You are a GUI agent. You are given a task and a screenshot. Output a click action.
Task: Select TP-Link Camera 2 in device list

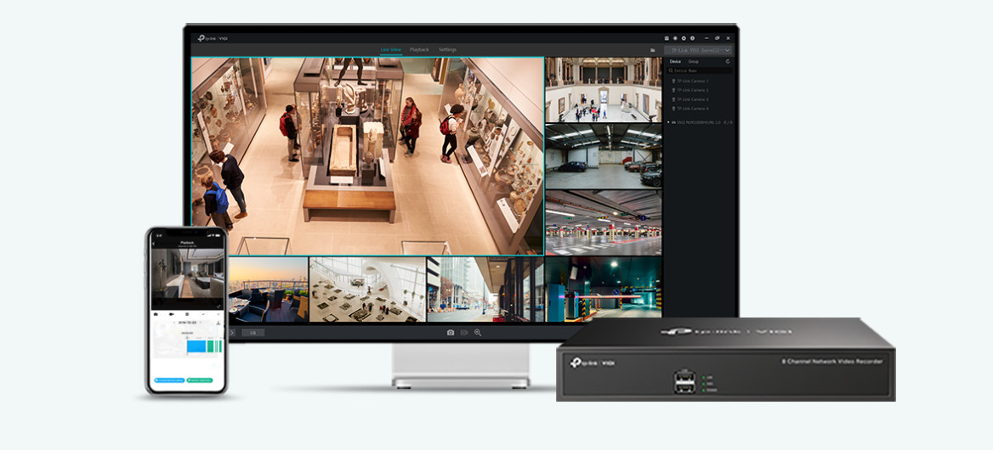point(689,90)
